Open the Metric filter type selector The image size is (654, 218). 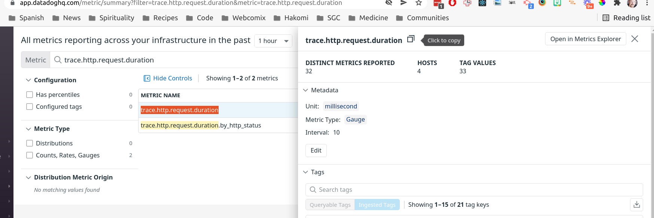coord(36,60)
